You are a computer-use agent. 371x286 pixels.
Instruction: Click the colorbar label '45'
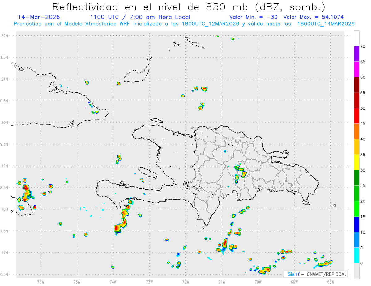[363, 124]
